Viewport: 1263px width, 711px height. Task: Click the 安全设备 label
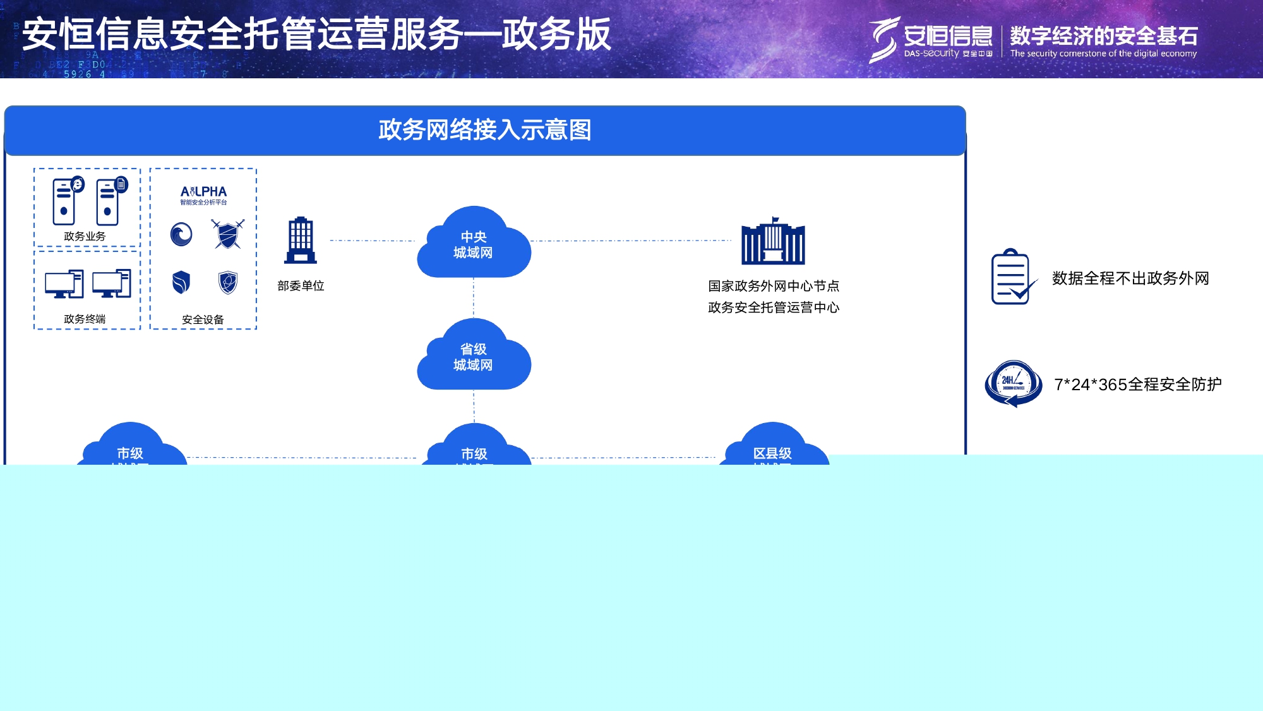click(203, 320)
